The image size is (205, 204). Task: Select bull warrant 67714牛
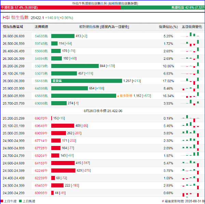pyautogui.click(x=41, y=141)
